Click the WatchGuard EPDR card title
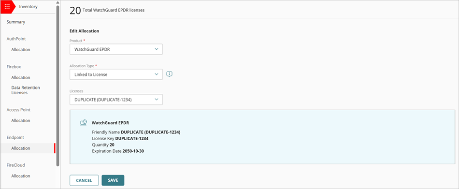Screen dimensions: 459x189 coord(110,123)
